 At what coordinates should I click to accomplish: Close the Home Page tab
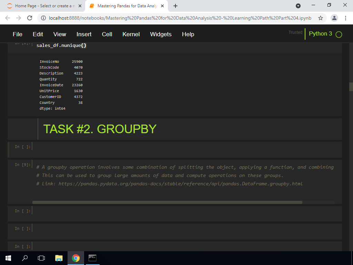pyautogui.click(x=80, y=6)
